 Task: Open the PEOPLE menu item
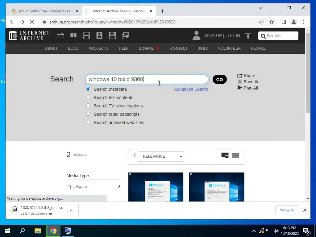258,48
